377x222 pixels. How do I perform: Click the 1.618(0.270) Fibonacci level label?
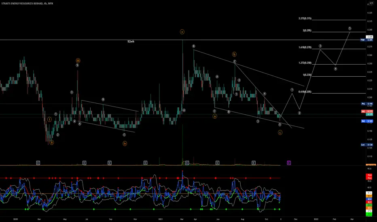[305, 48]
